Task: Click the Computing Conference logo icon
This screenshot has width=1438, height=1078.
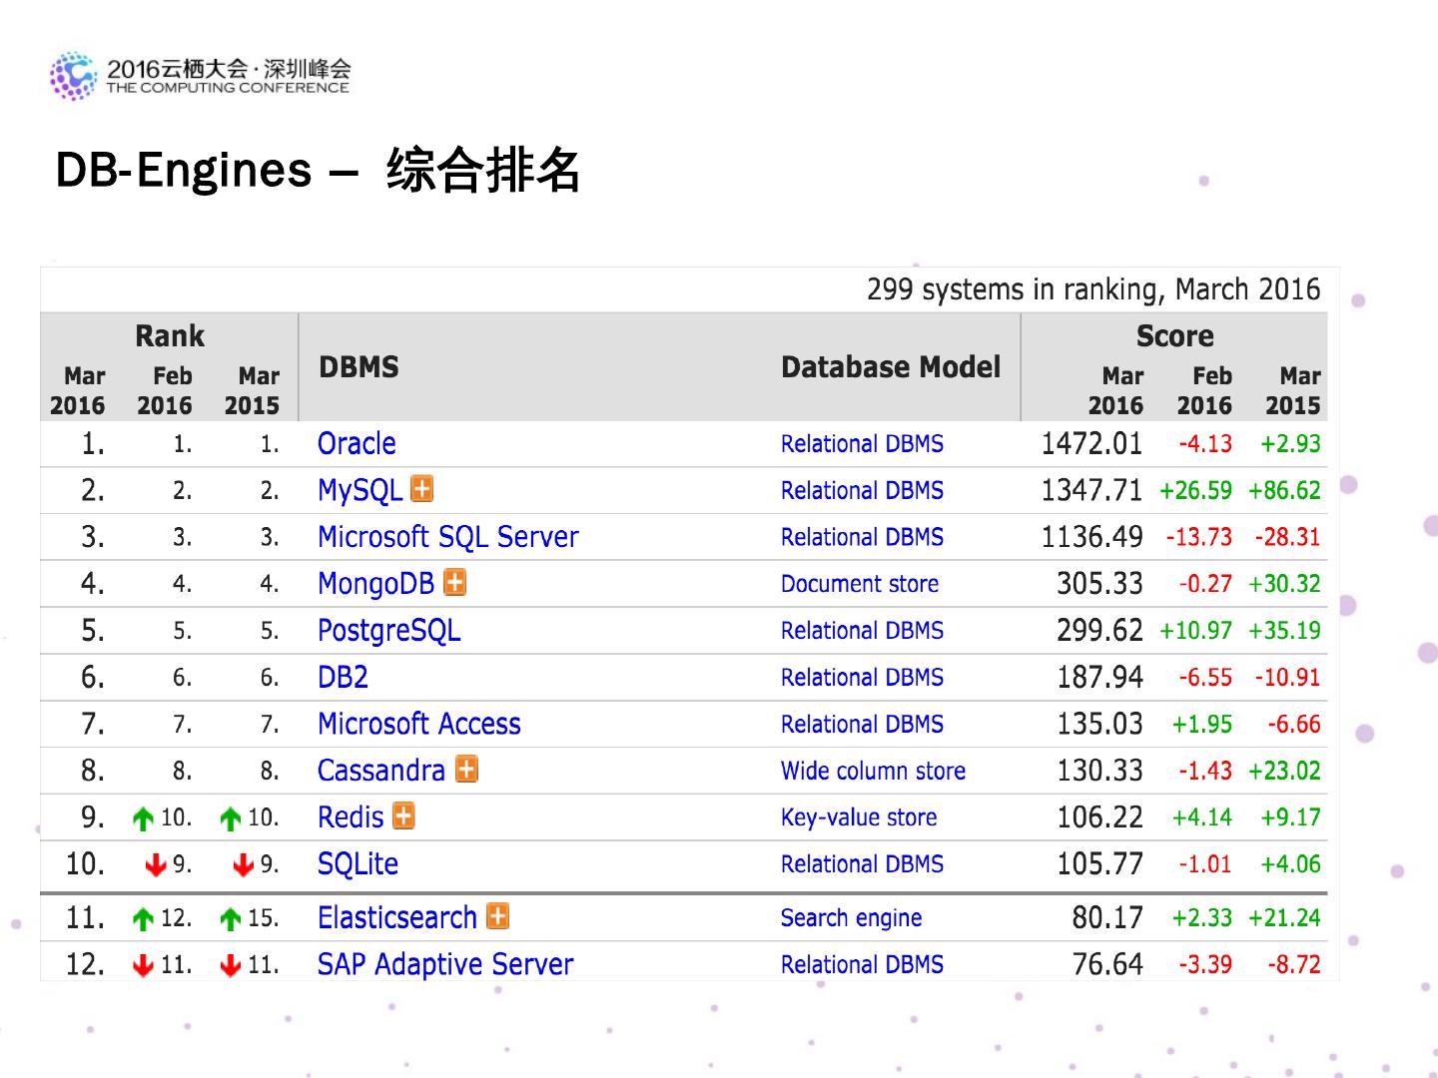Action: click(x=73, y=76)
